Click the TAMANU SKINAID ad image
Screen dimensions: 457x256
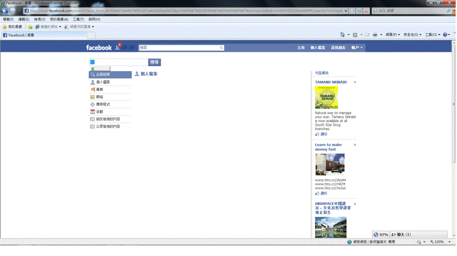coord(327,97)
